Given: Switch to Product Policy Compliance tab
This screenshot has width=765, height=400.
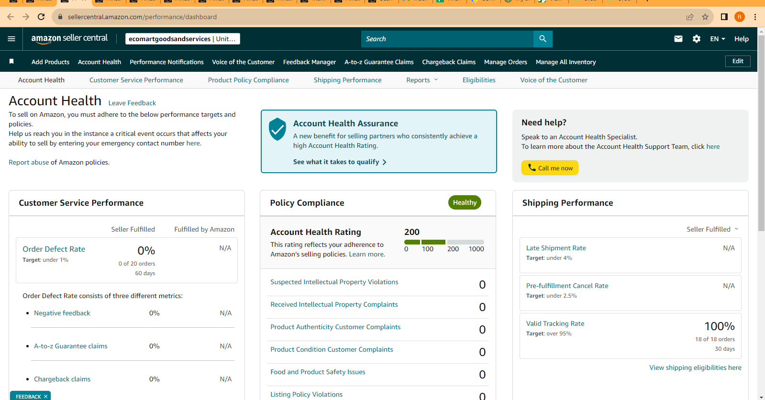Looking at the screenshot, I should coord(248,80).
